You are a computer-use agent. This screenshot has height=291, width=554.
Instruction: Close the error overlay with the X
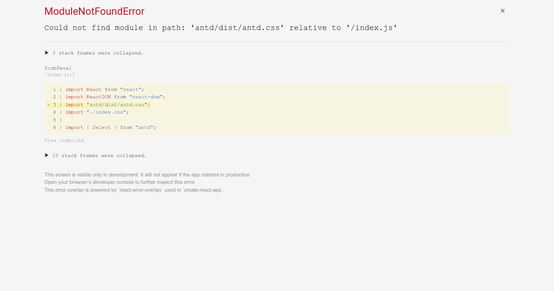(x=502, y=11)
